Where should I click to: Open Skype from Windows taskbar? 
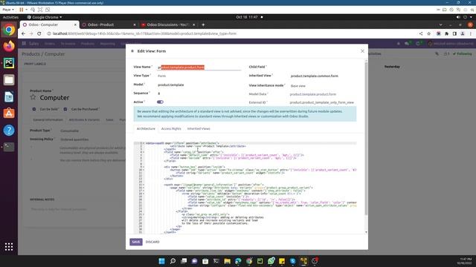coord(292,261)
